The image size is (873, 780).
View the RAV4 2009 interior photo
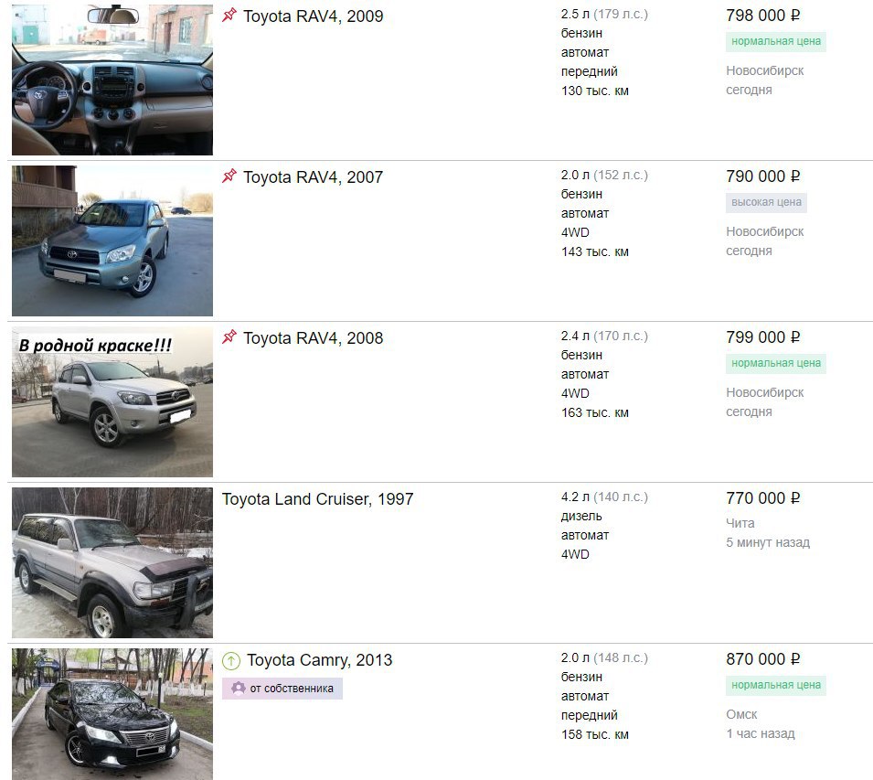112,80
